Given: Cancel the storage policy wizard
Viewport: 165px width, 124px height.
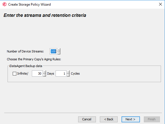Looking at the screenshot, I should click(x=87, y=119).
